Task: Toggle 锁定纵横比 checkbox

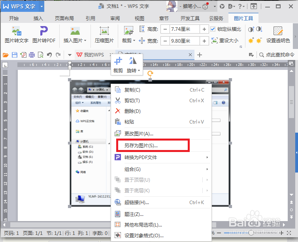Action: click(213, 29)
